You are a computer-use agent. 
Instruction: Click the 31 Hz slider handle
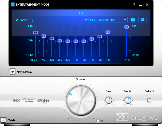35,33
